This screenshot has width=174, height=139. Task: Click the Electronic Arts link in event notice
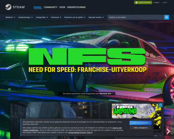tap(105, 94)
